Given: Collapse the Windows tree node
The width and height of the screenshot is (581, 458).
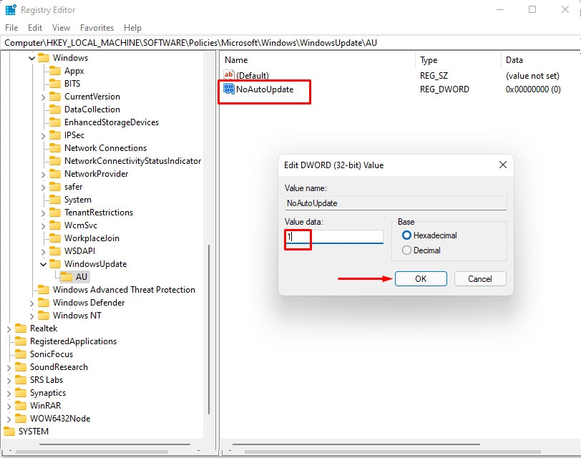Looking at the screenshot, I should [x=32, y=58].
